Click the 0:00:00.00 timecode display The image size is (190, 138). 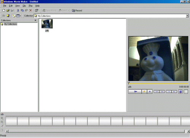(x=184, y=87)
